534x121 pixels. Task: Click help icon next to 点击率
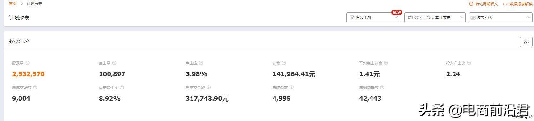[201, 63]
